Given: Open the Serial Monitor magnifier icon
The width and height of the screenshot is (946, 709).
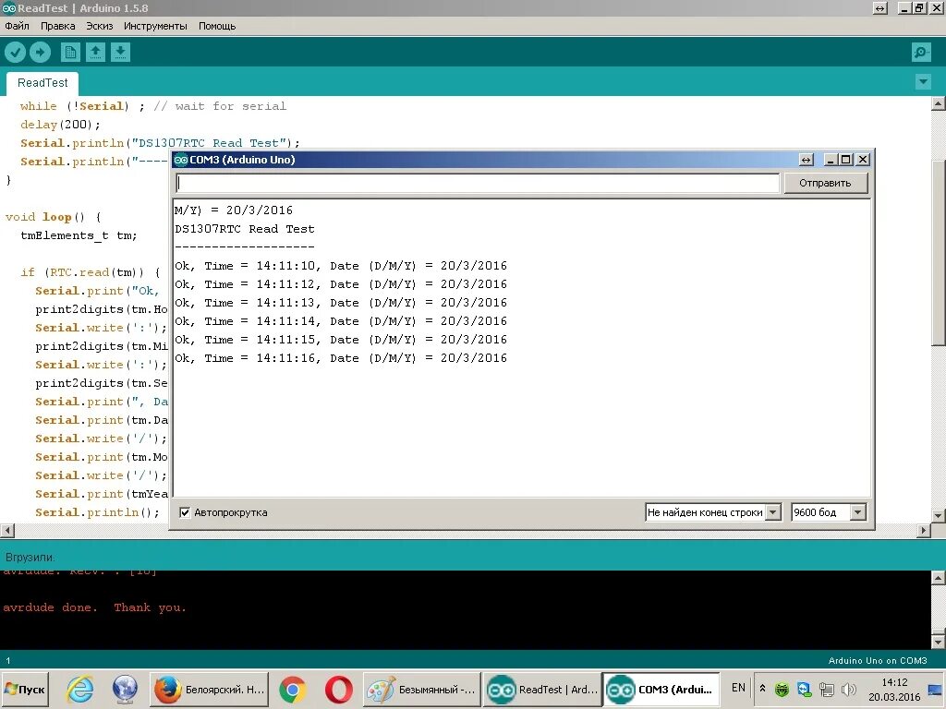Looking at the screenshot, I should [x=921, y=53].
